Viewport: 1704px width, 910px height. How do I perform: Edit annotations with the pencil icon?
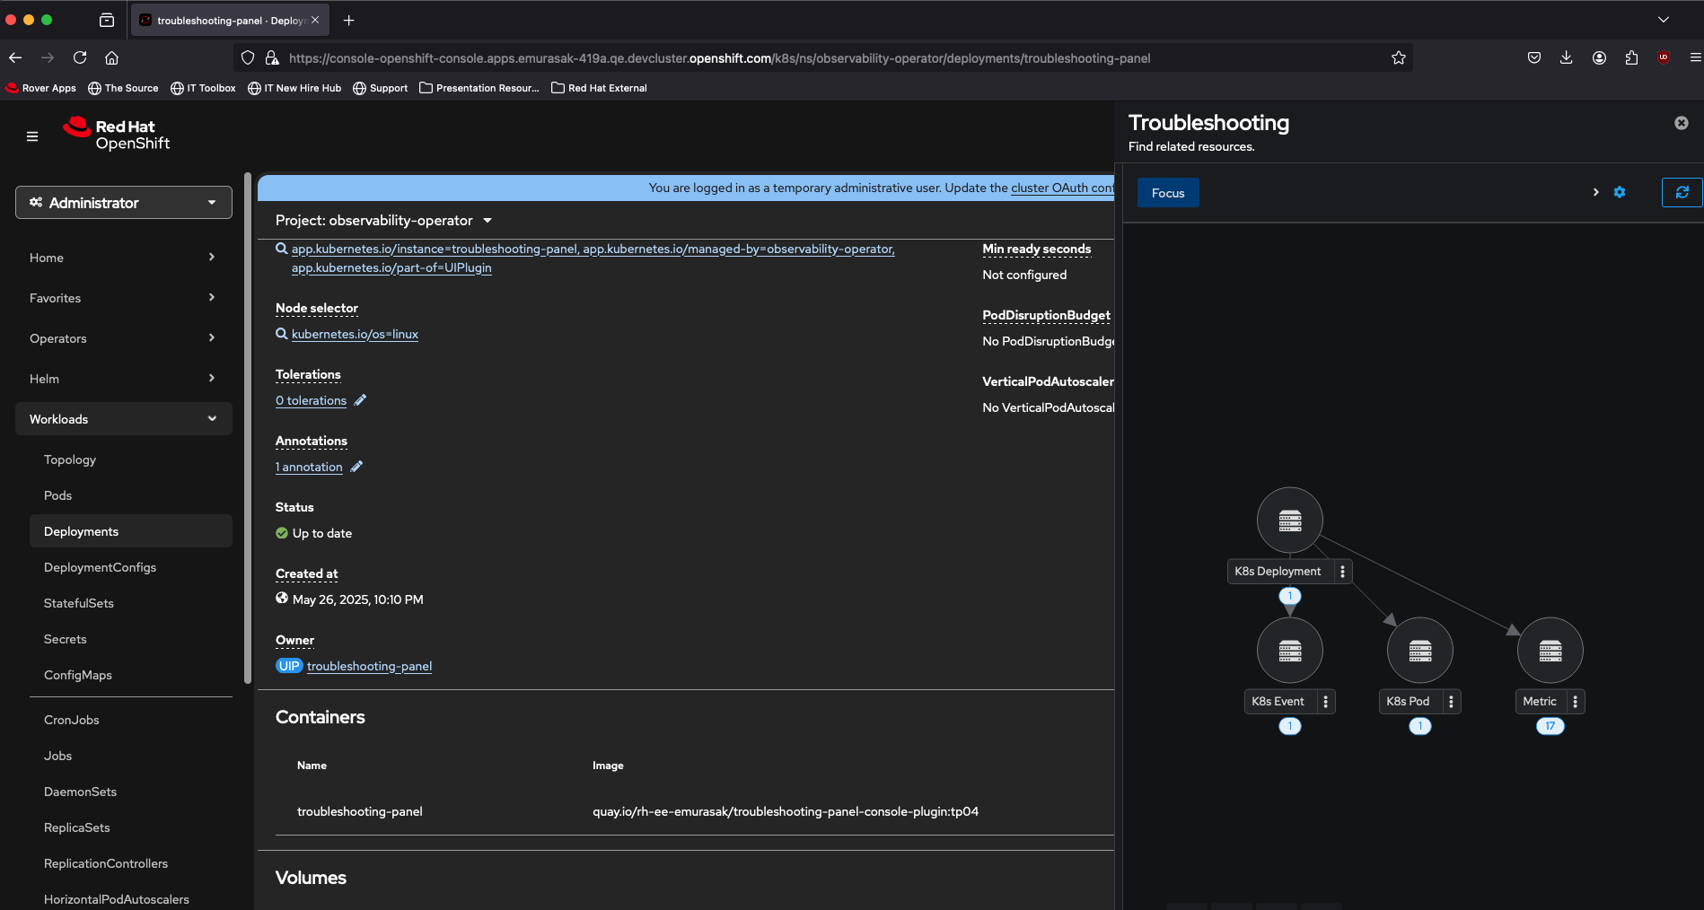tap(356, 467)
